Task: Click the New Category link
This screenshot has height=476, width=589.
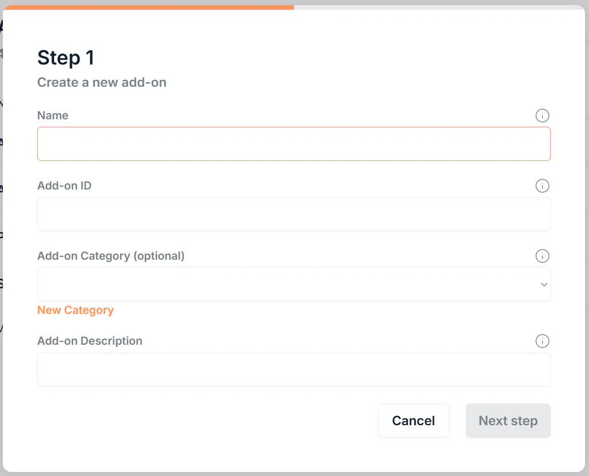Action: pos(75,309)
